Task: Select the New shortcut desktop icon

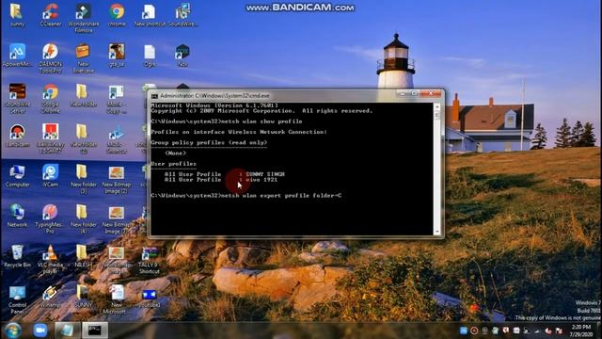Action: click(150, 15)
